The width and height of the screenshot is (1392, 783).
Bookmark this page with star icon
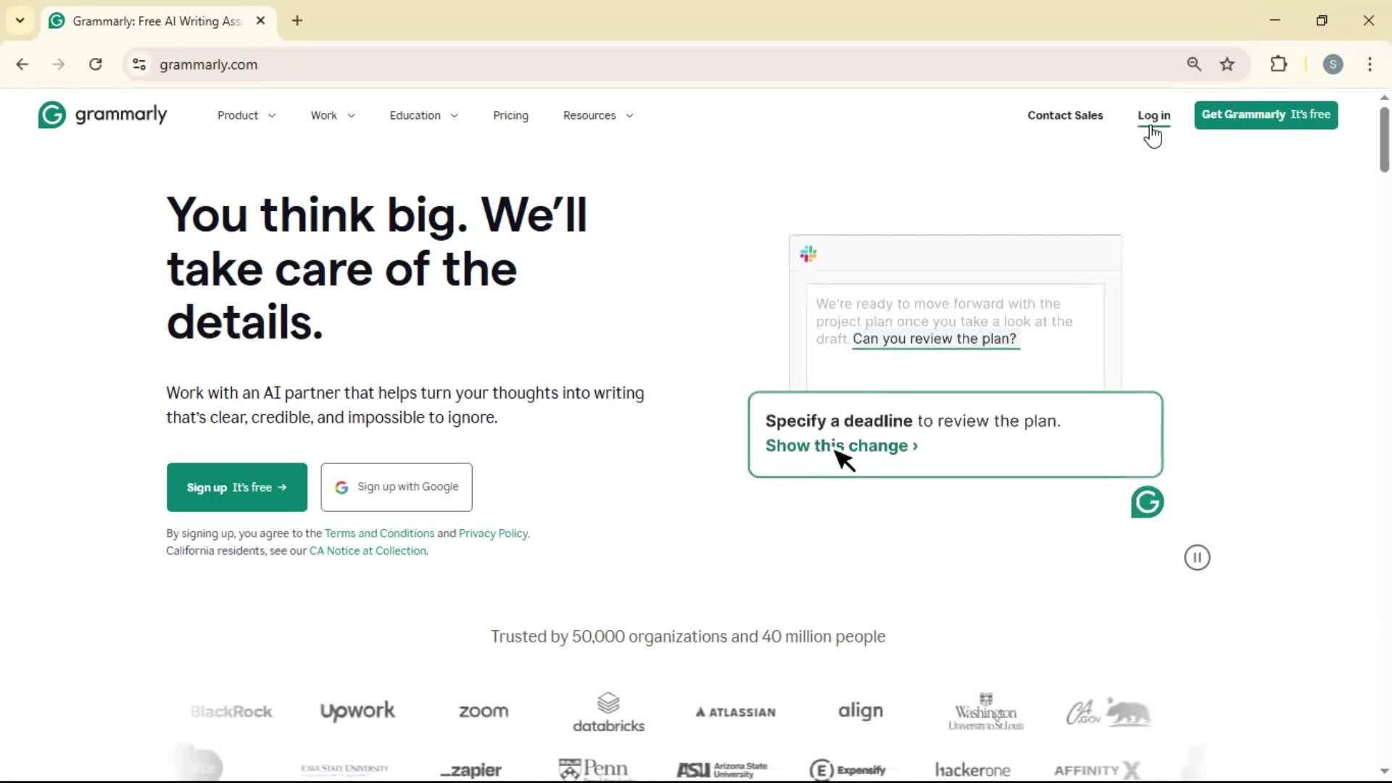(x=1227, y=65)
